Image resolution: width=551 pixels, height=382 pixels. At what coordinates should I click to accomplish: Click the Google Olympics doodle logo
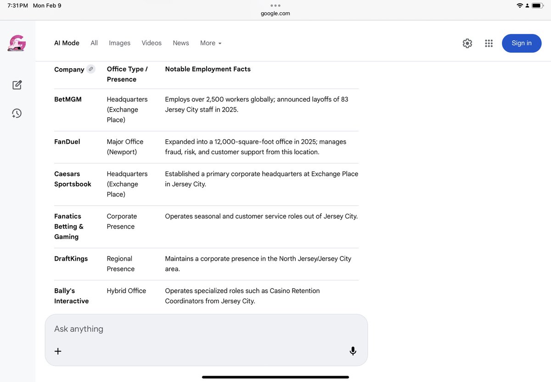pyautogui.click(x=17, y=43)
